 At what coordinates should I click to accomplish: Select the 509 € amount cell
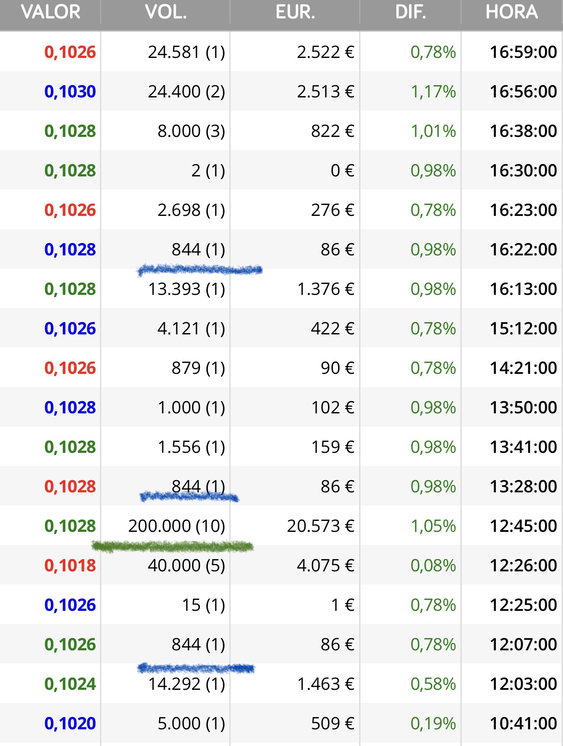coord(332,724)
